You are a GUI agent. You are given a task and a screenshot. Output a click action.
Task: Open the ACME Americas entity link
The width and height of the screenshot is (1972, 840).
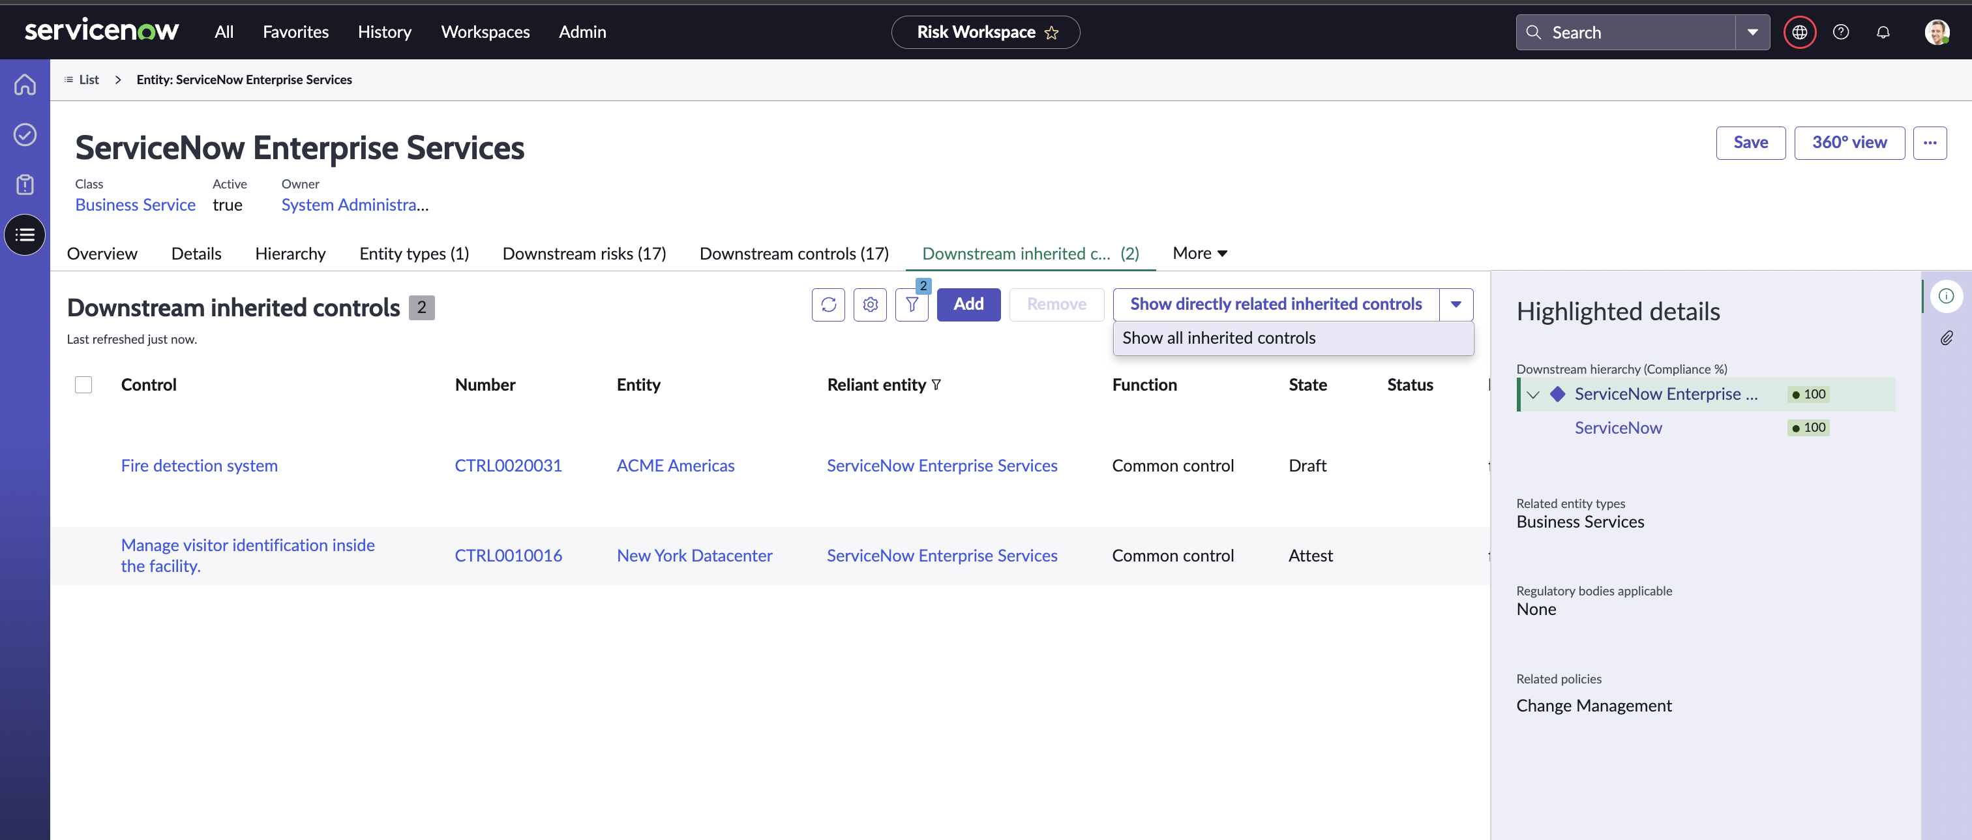click(675, 466)
